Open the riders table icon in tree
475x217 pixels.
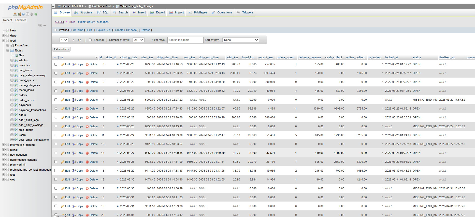[x=16, y=115]
